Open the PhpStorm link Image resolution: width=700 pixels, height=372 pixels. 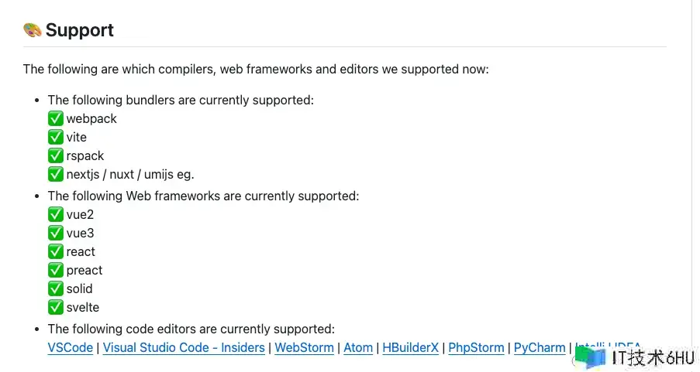(476, 347)
